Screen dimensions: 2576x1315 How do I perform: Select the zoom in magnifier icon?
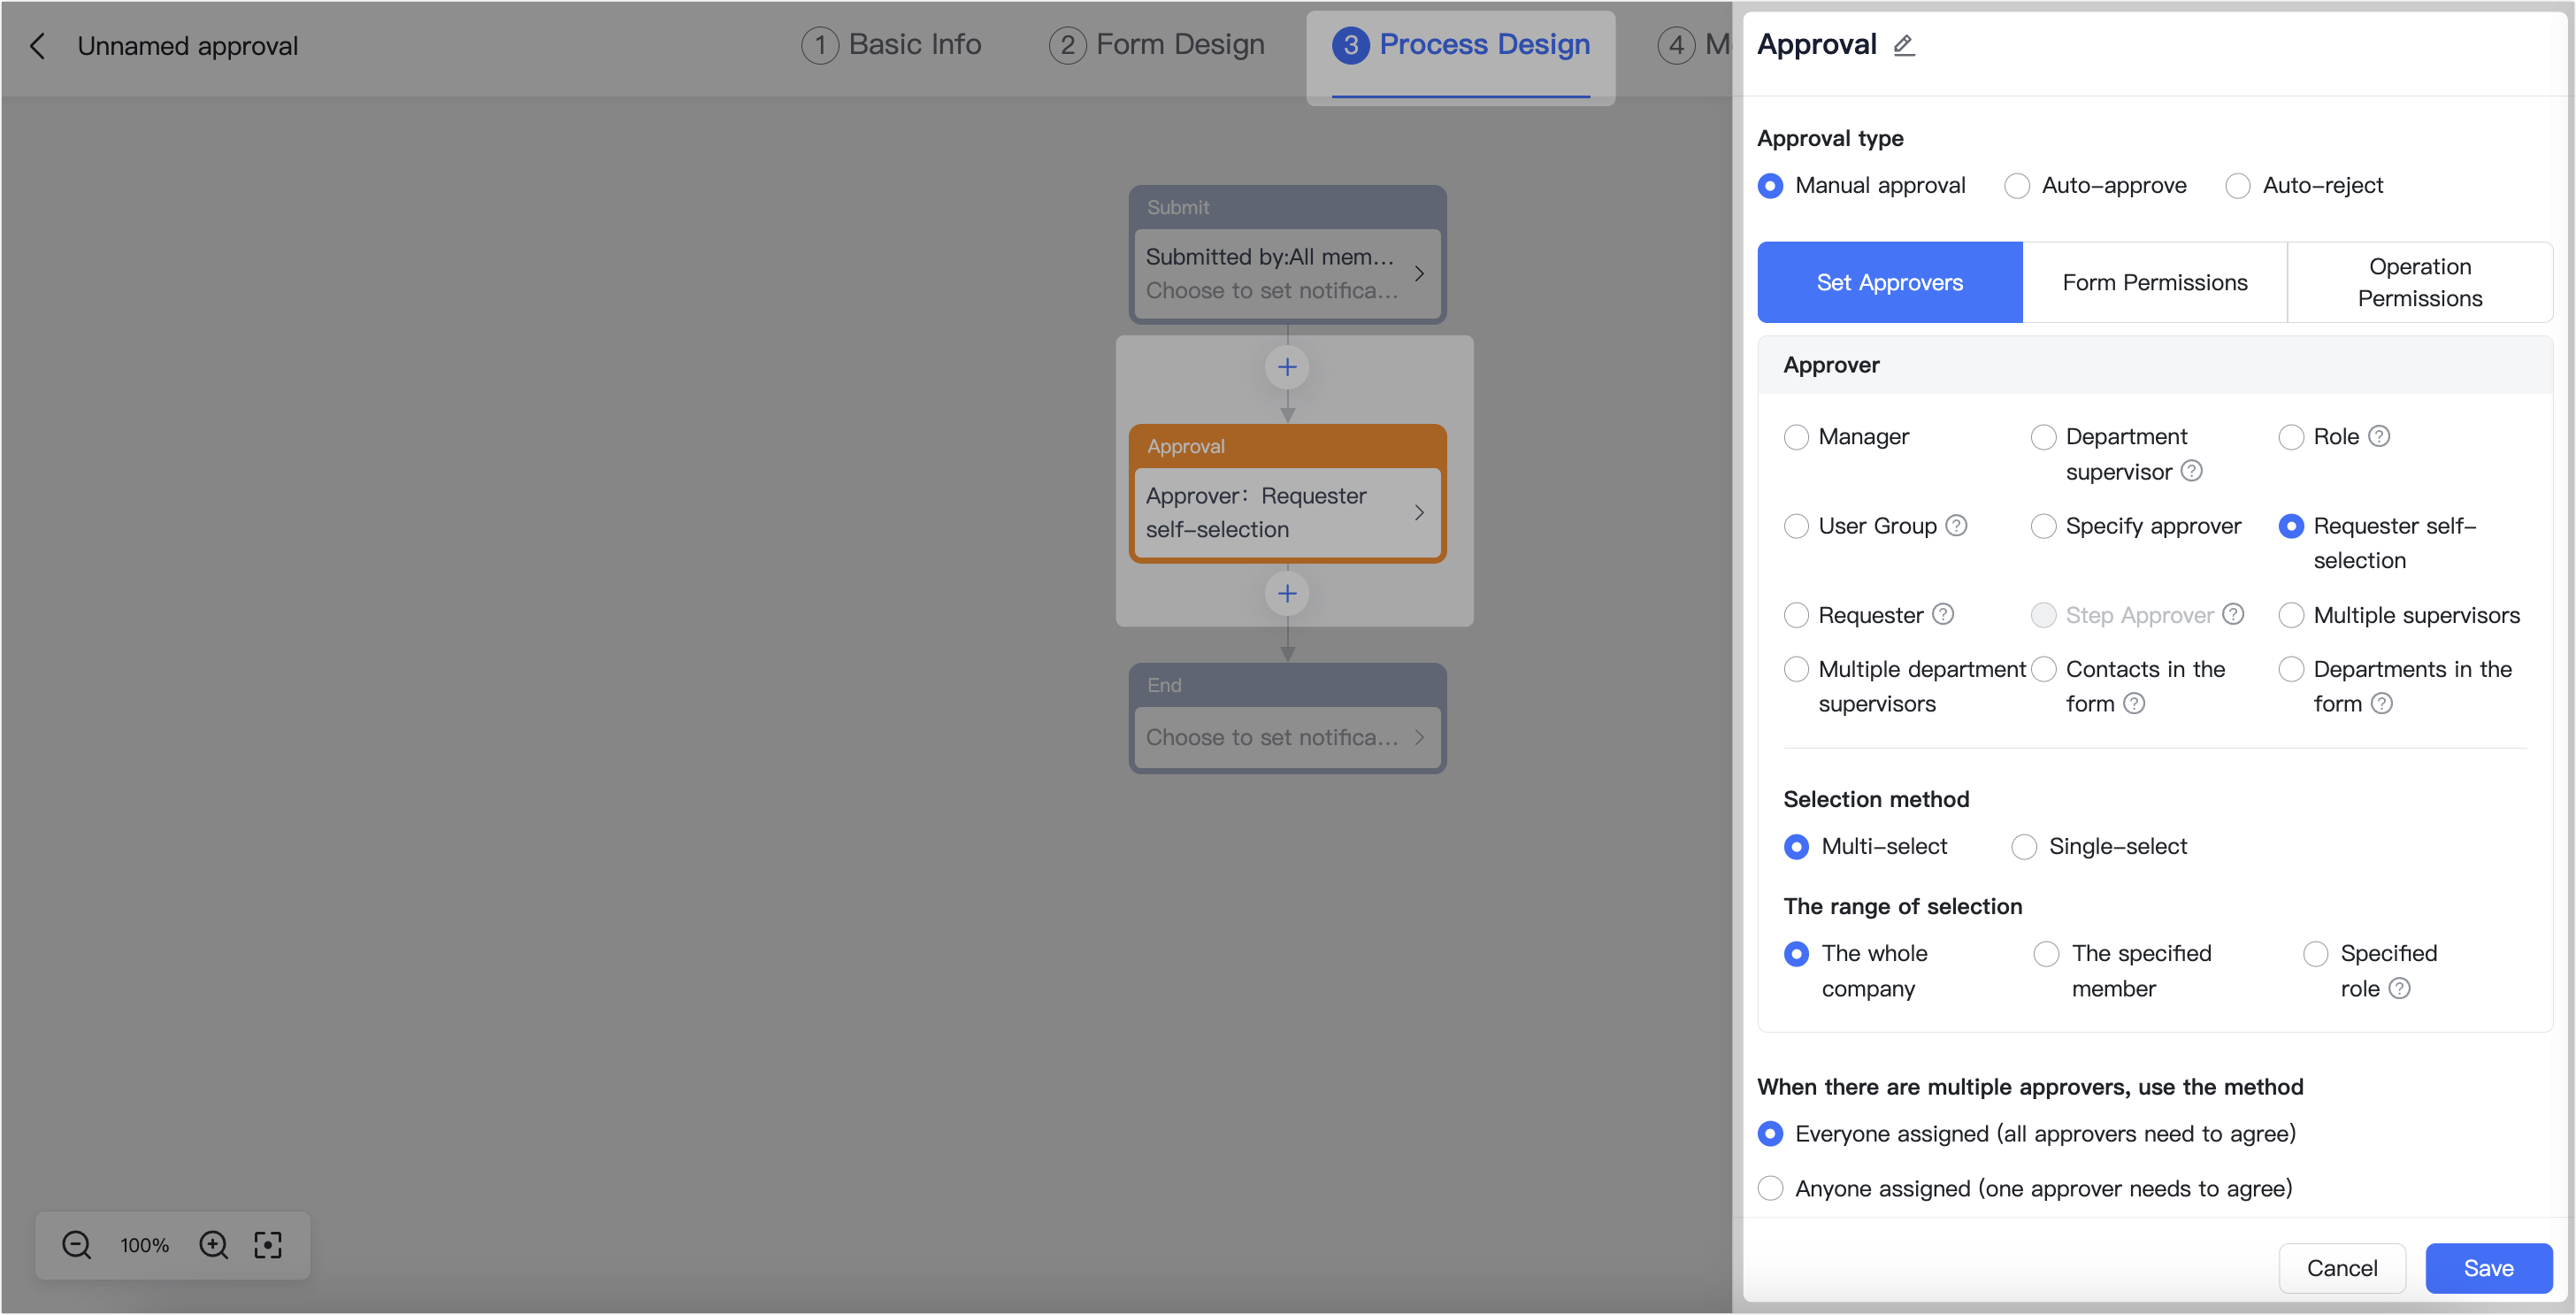[212, 1245]
